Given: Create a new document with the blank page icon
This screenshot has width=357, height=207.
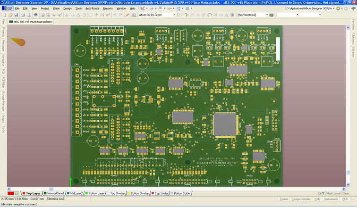Looking at the screenshot, I should pos(5,15).
